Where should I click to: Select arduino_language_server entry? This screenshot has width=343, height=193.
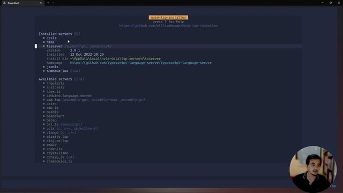[69, 95]
